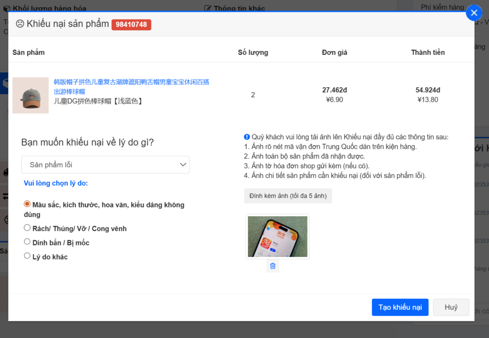Viewport: 489px width, 338px height.
Task: Delete the uploaded photo using the trash icon
Action: tap(273, 266)
